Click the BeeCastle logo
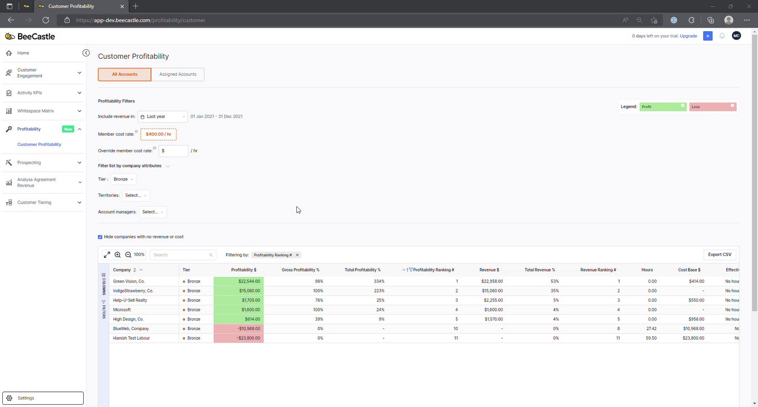758x407 pixels. click(30, 36)
